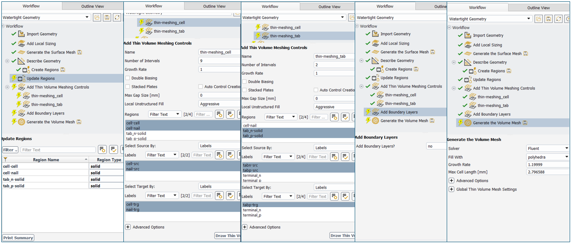The height and width of the screenshot is (244, 571).
Task: Enable Stacked Plates in thin-meshing_cell panel
Action: pos(128,87)
